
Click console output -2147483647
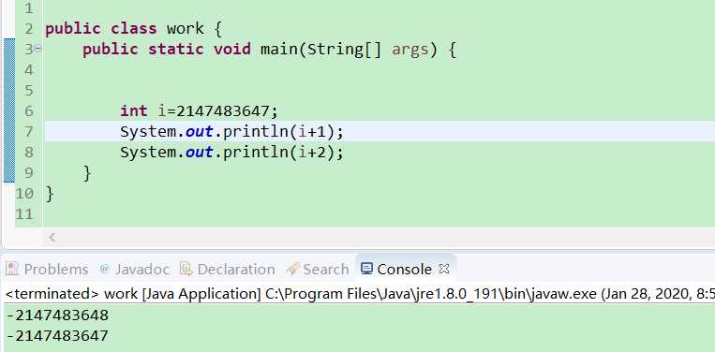[57, 336]
